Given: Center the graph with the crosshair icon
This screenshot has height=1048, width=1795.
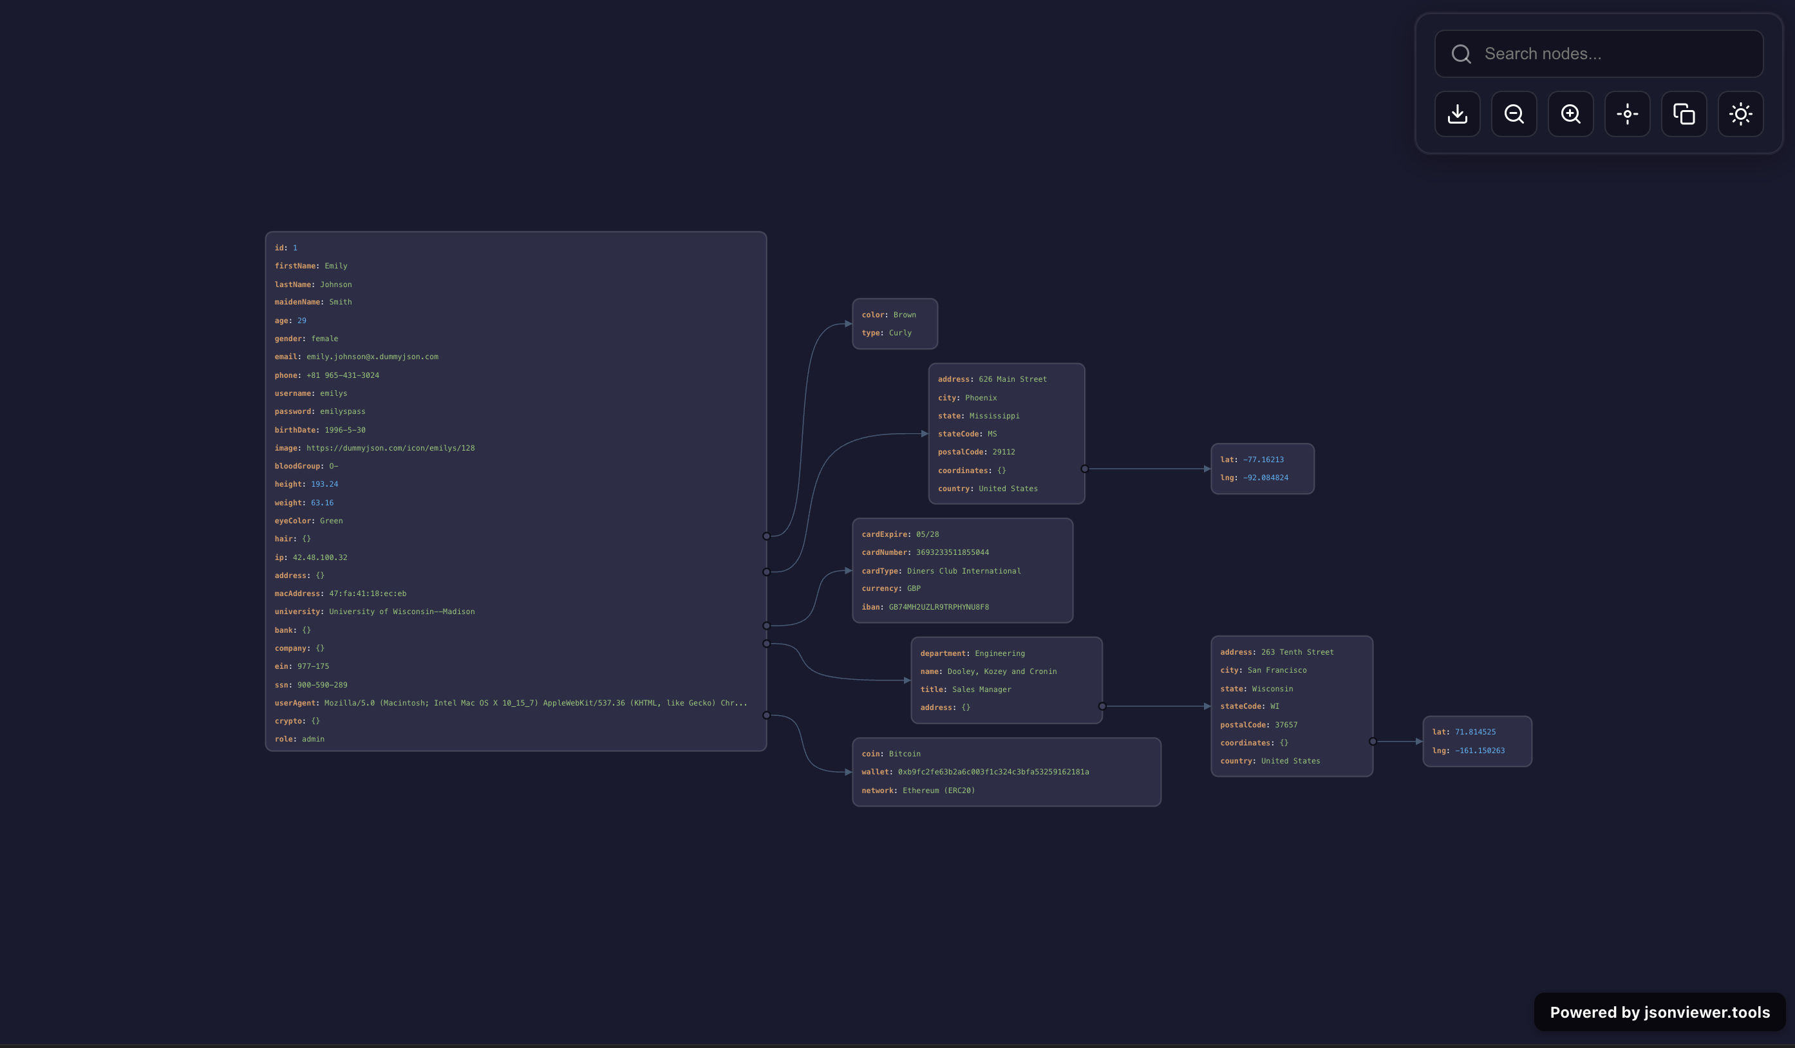Looking at the screenshot, I should coord(1627,114).
